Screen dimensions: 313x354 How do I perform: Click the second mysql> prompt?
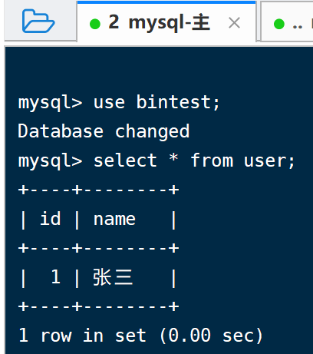[x=50, y=161]
